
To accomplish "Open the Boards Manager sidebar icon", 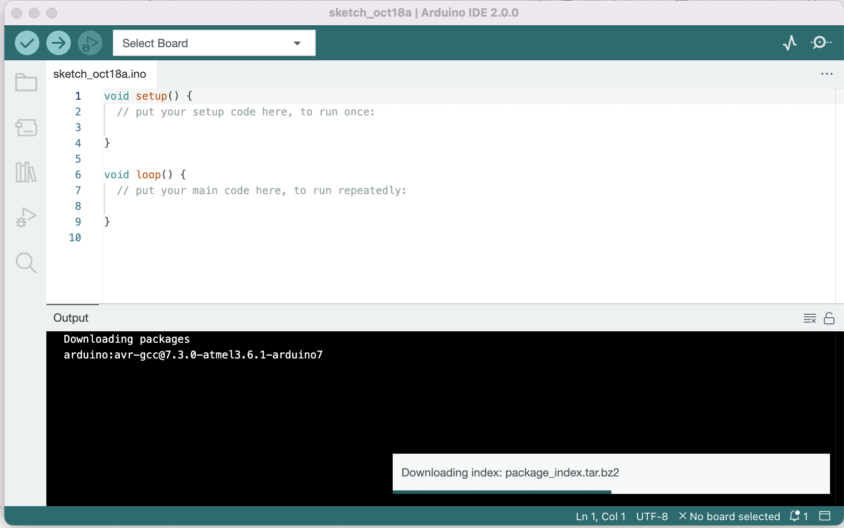I will tap(26, 127).
